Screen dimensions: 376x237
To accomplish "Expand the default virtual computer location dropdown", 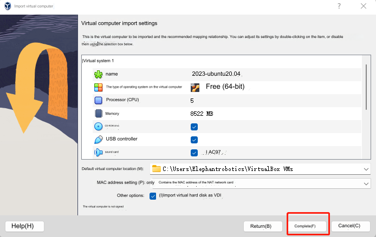I will coord(366,169).
